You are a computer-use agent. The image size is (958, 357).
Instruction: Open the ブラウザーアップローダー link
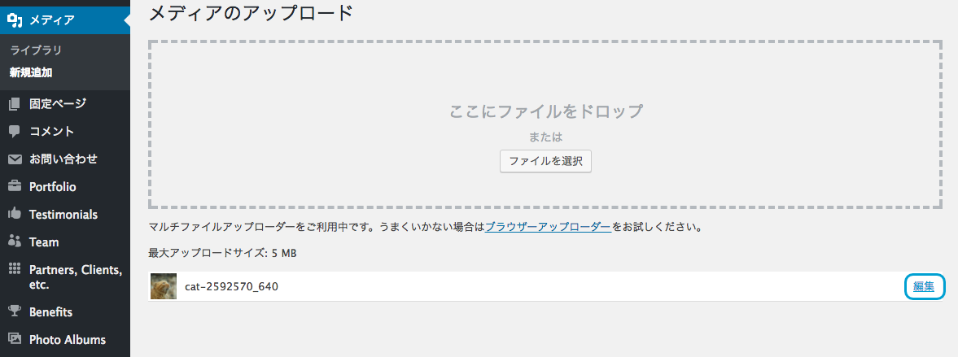(x=548, y=228)
